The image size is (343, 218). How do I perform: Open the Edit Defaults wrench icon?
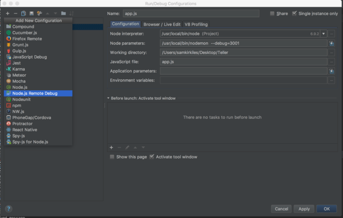(39, 13)
